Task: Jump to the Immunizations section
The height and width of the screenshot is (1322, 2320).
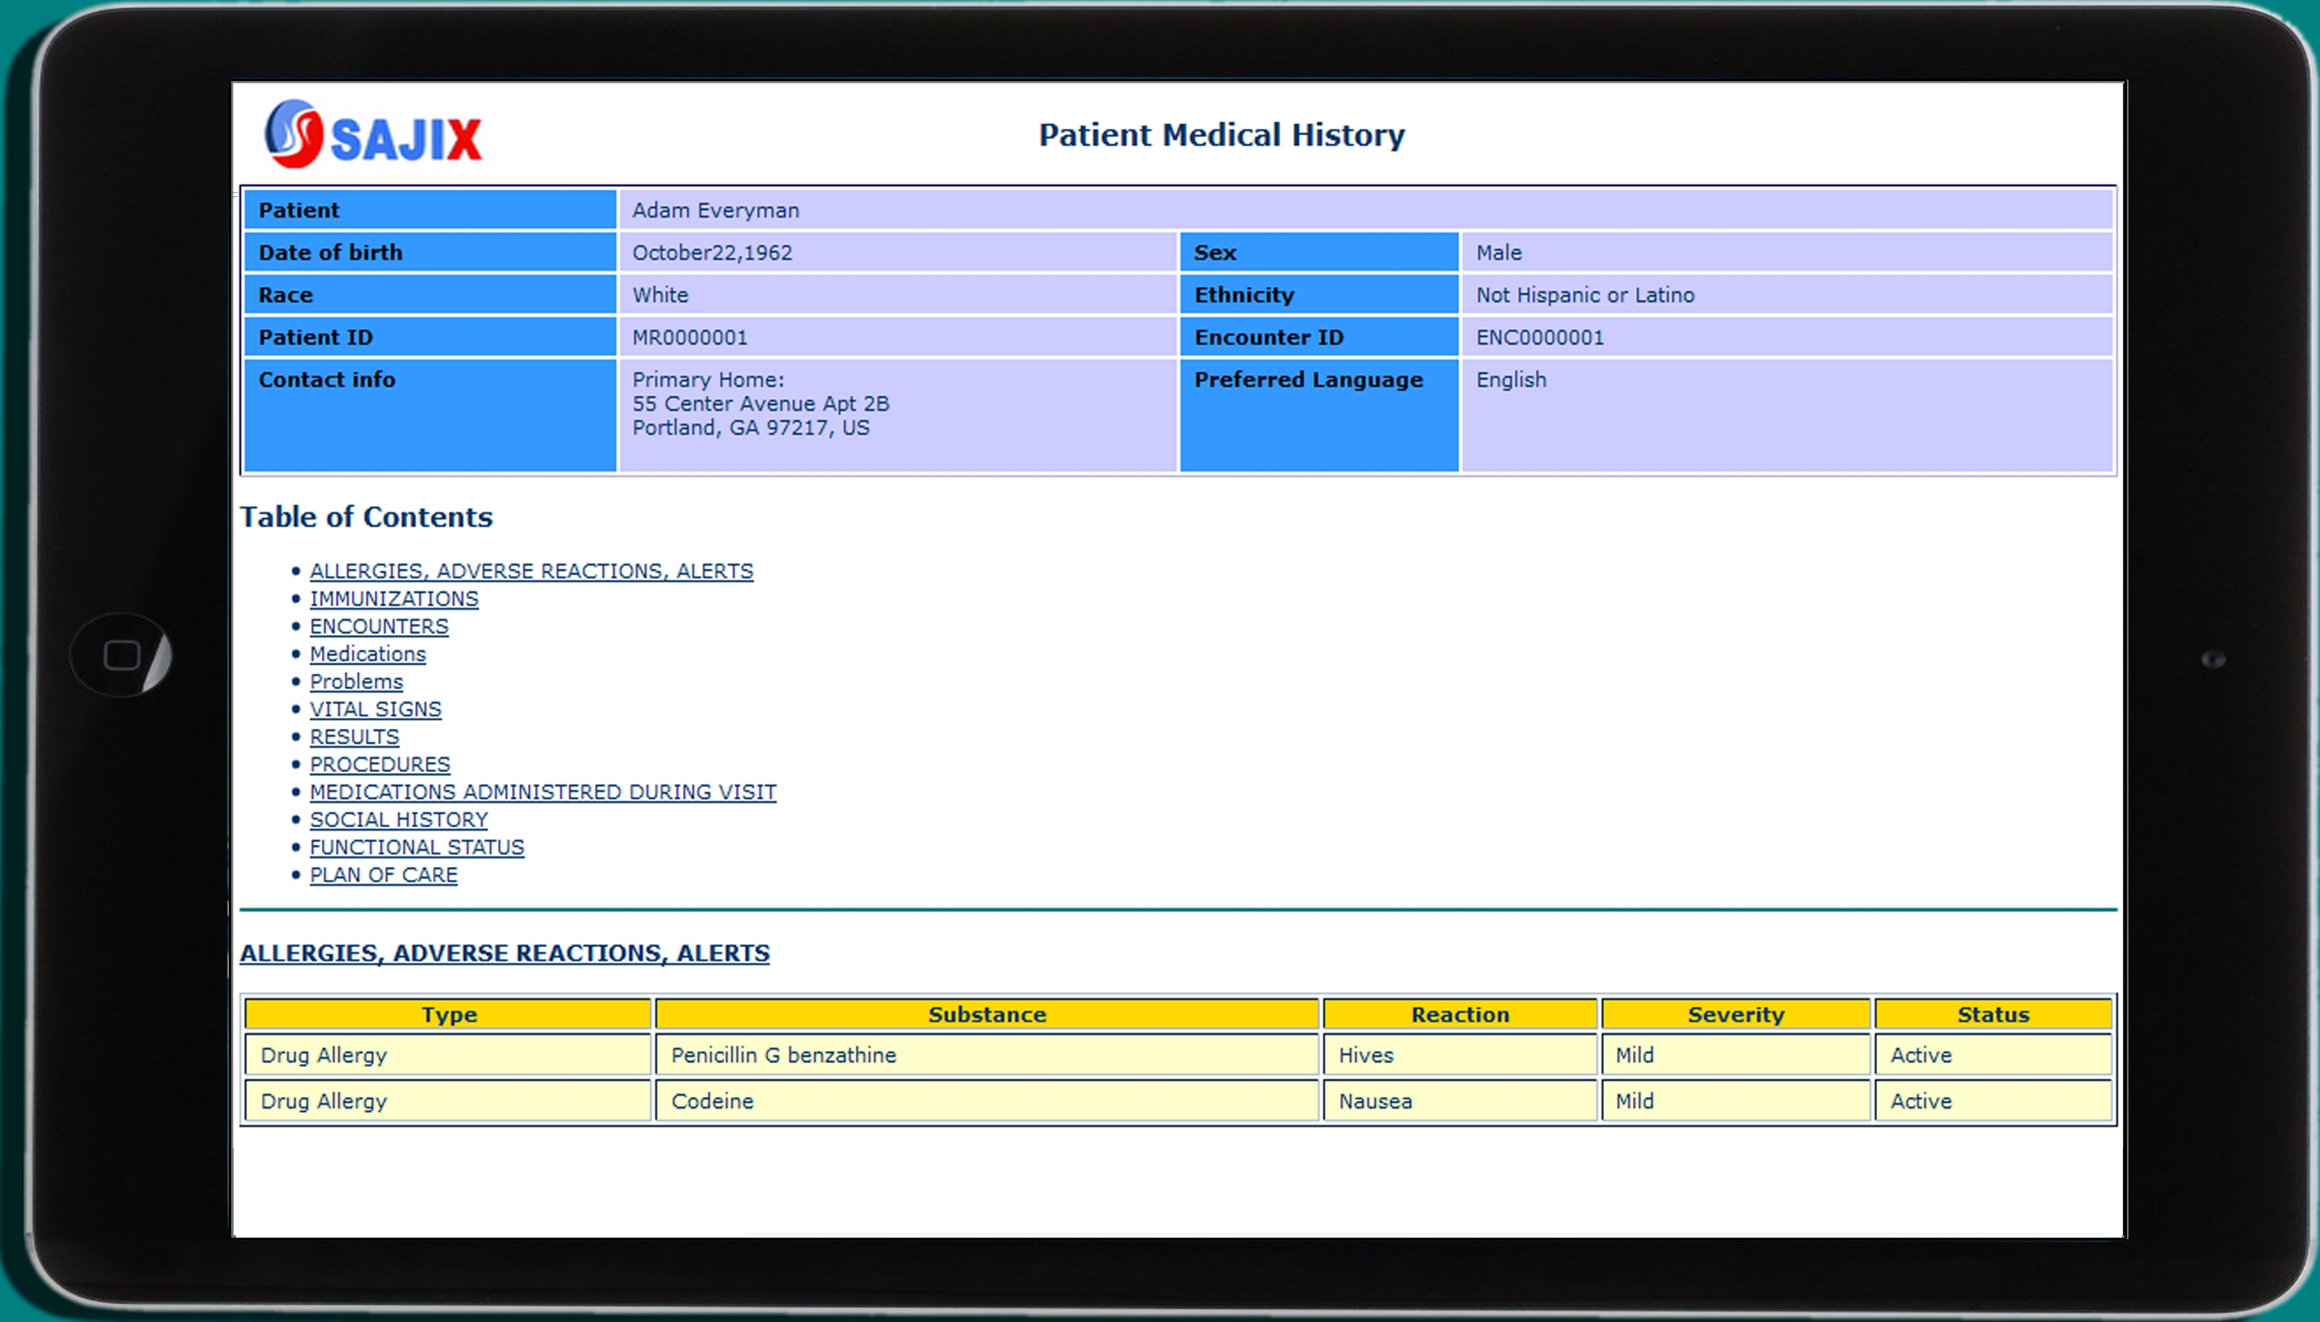Action: click(393, 599)
